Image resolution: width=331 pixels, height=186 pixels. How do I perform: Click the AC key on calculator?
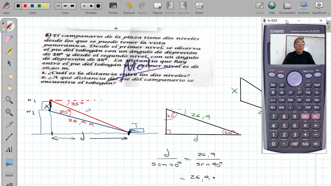point(316,117)
